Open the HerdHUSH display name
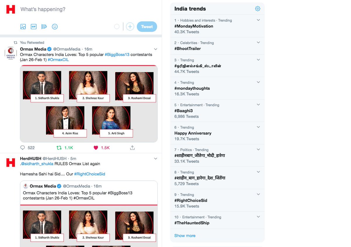The height and width of the screenshot is (247, 351). (x=31, y=158)
